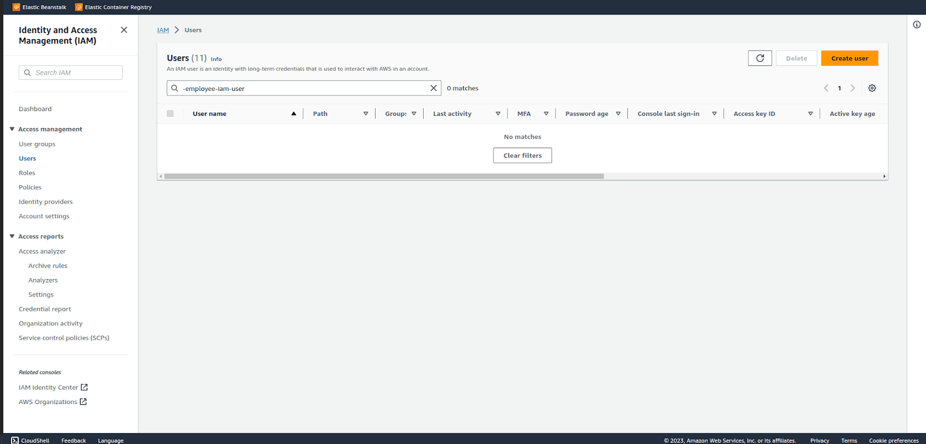Open the IAM Dashboard
The height and width of the screenshot is (444, 926).
(35, 109)
